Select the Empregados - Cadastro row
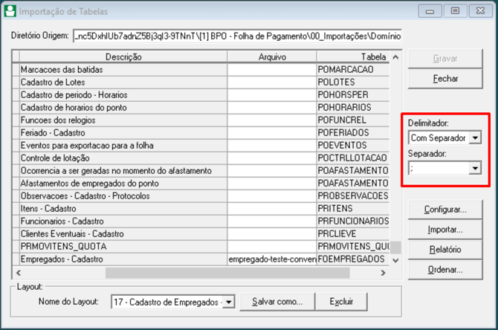Image resolution: width=498 pixels, height=330 pixels. coord(123,259)
